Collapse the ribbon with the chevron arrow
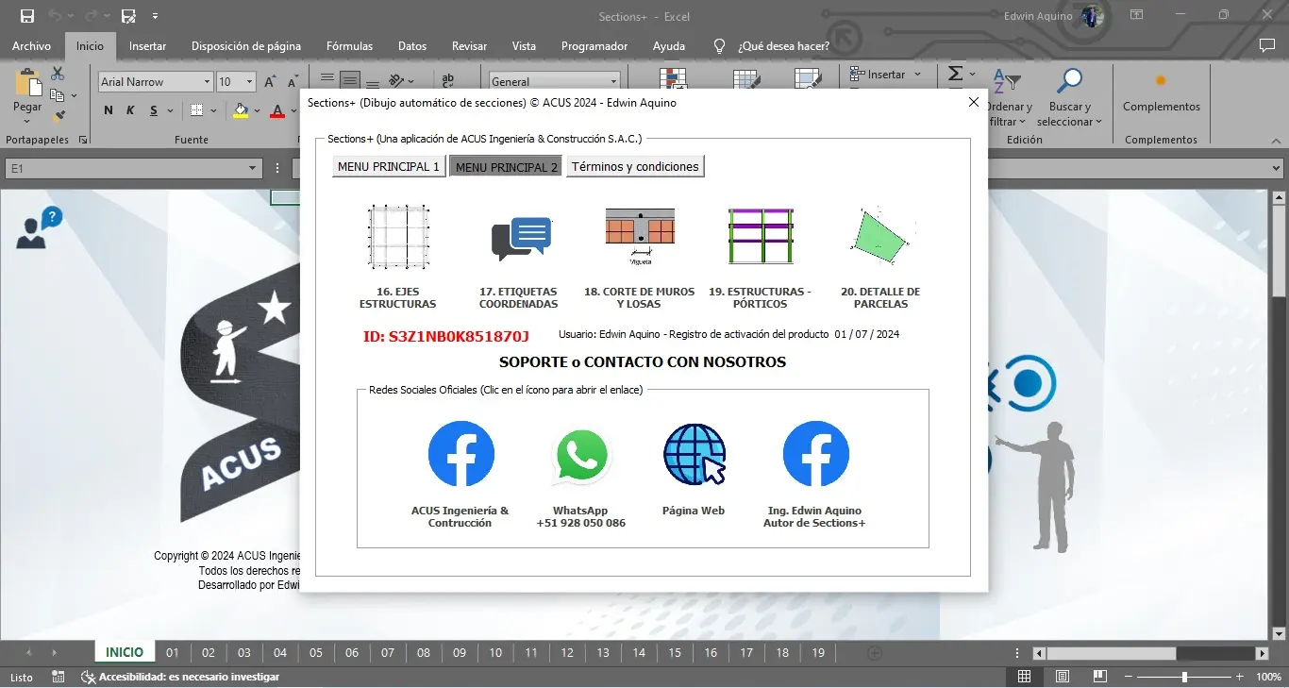1289x688 pixels. pos(1277,140)
